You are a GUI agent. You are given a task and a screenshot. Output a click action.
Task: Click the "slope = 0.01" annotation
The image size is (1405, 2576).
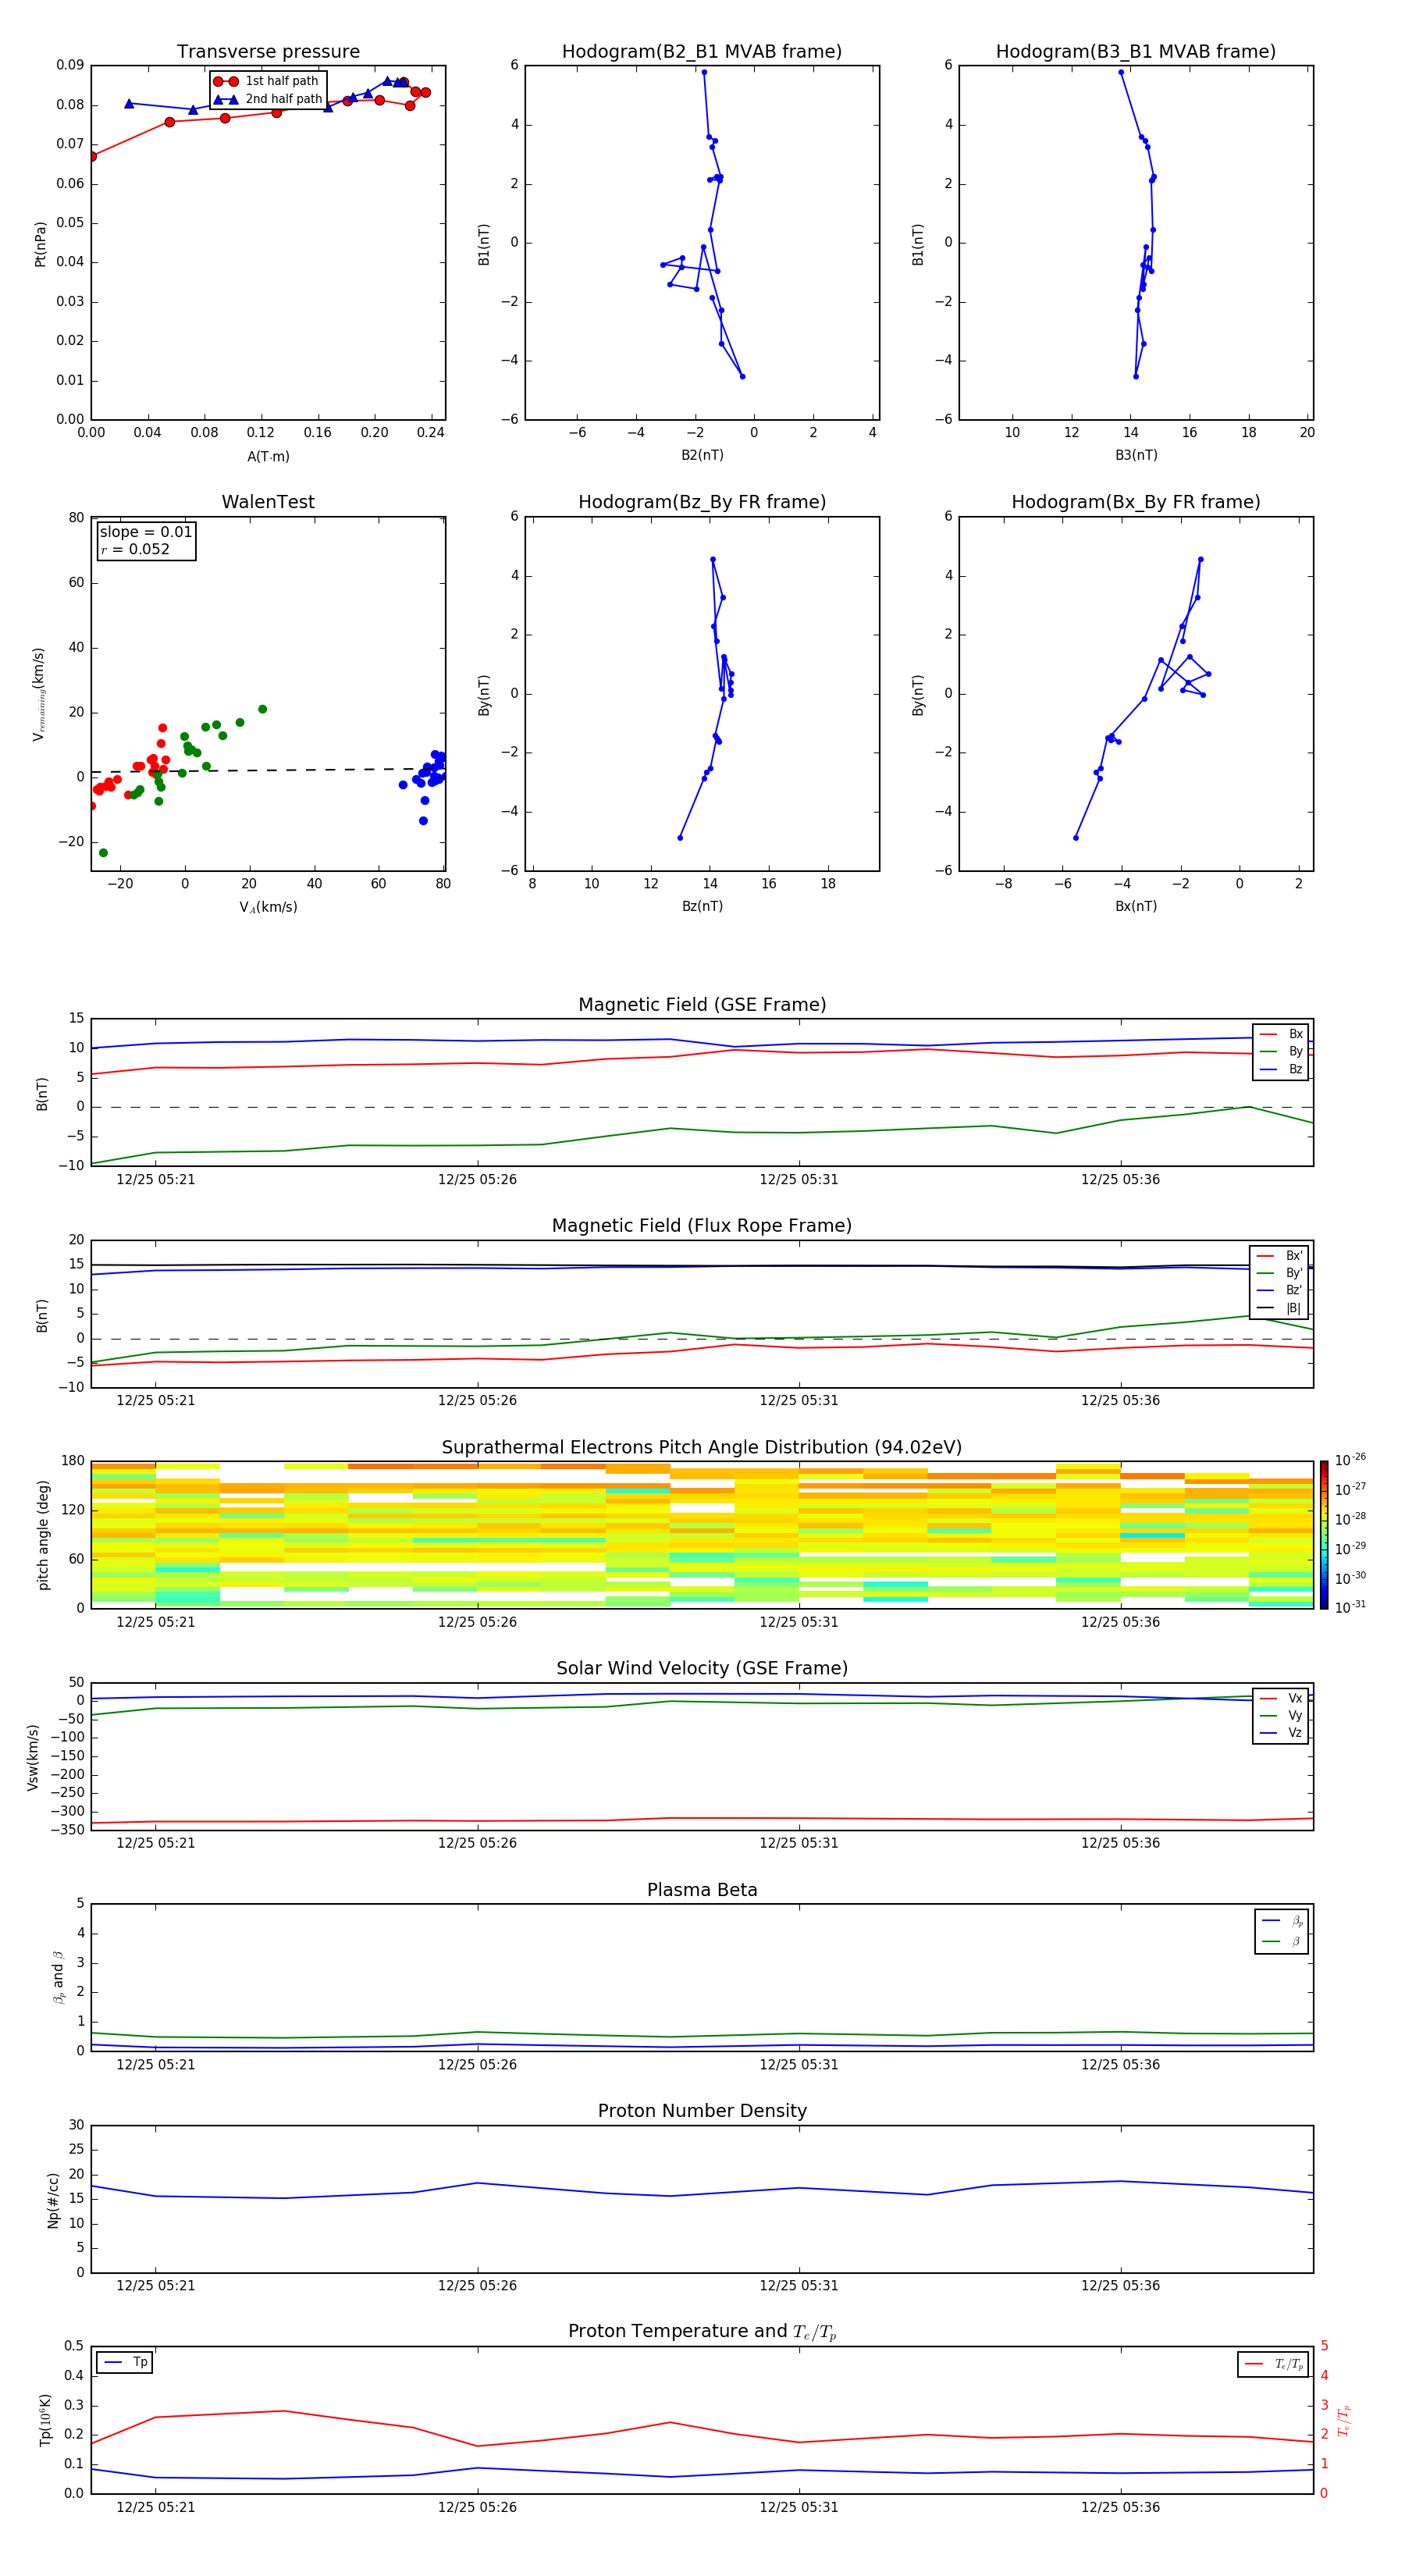click(146, 532)
